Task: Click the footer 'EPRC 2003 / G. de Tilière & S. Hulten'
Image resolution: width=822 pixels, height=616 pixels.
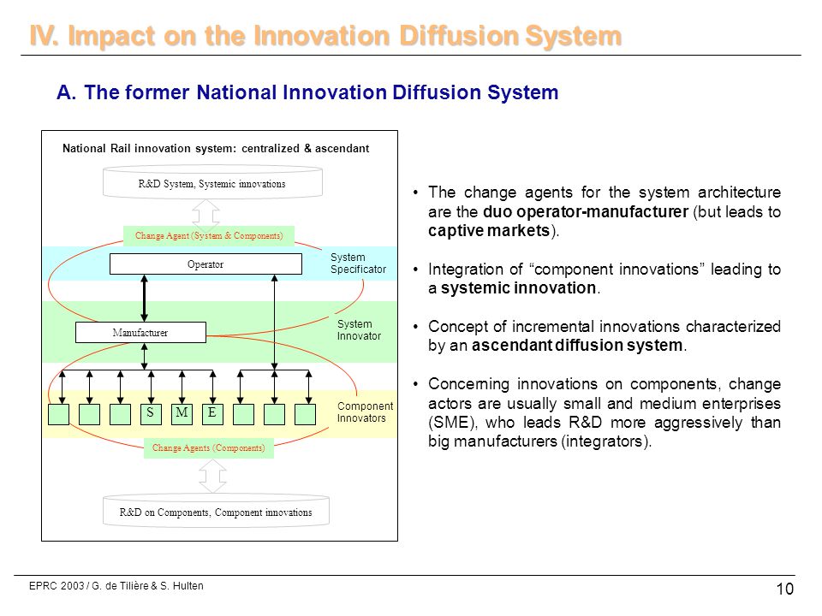Action: (116, 586)
